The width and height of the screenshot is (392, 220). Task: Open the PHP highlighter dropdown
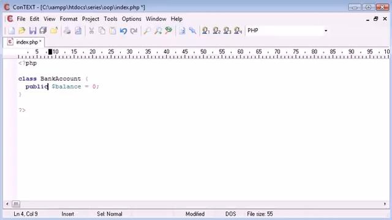click(x=326, y=31)
